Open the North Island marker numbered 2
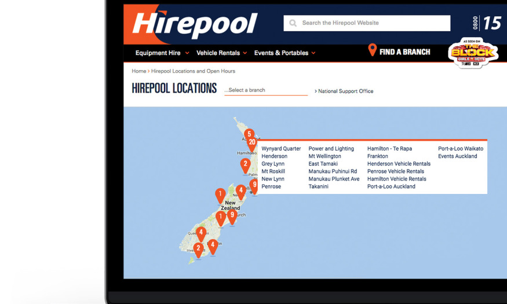Image resolution: width=507 pixels, height=304 pixels. (x=246, y=166)
